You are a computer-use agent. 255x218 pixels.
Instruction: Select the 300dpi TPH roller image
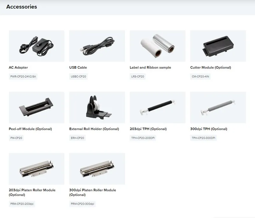click(x=218, y=107)
